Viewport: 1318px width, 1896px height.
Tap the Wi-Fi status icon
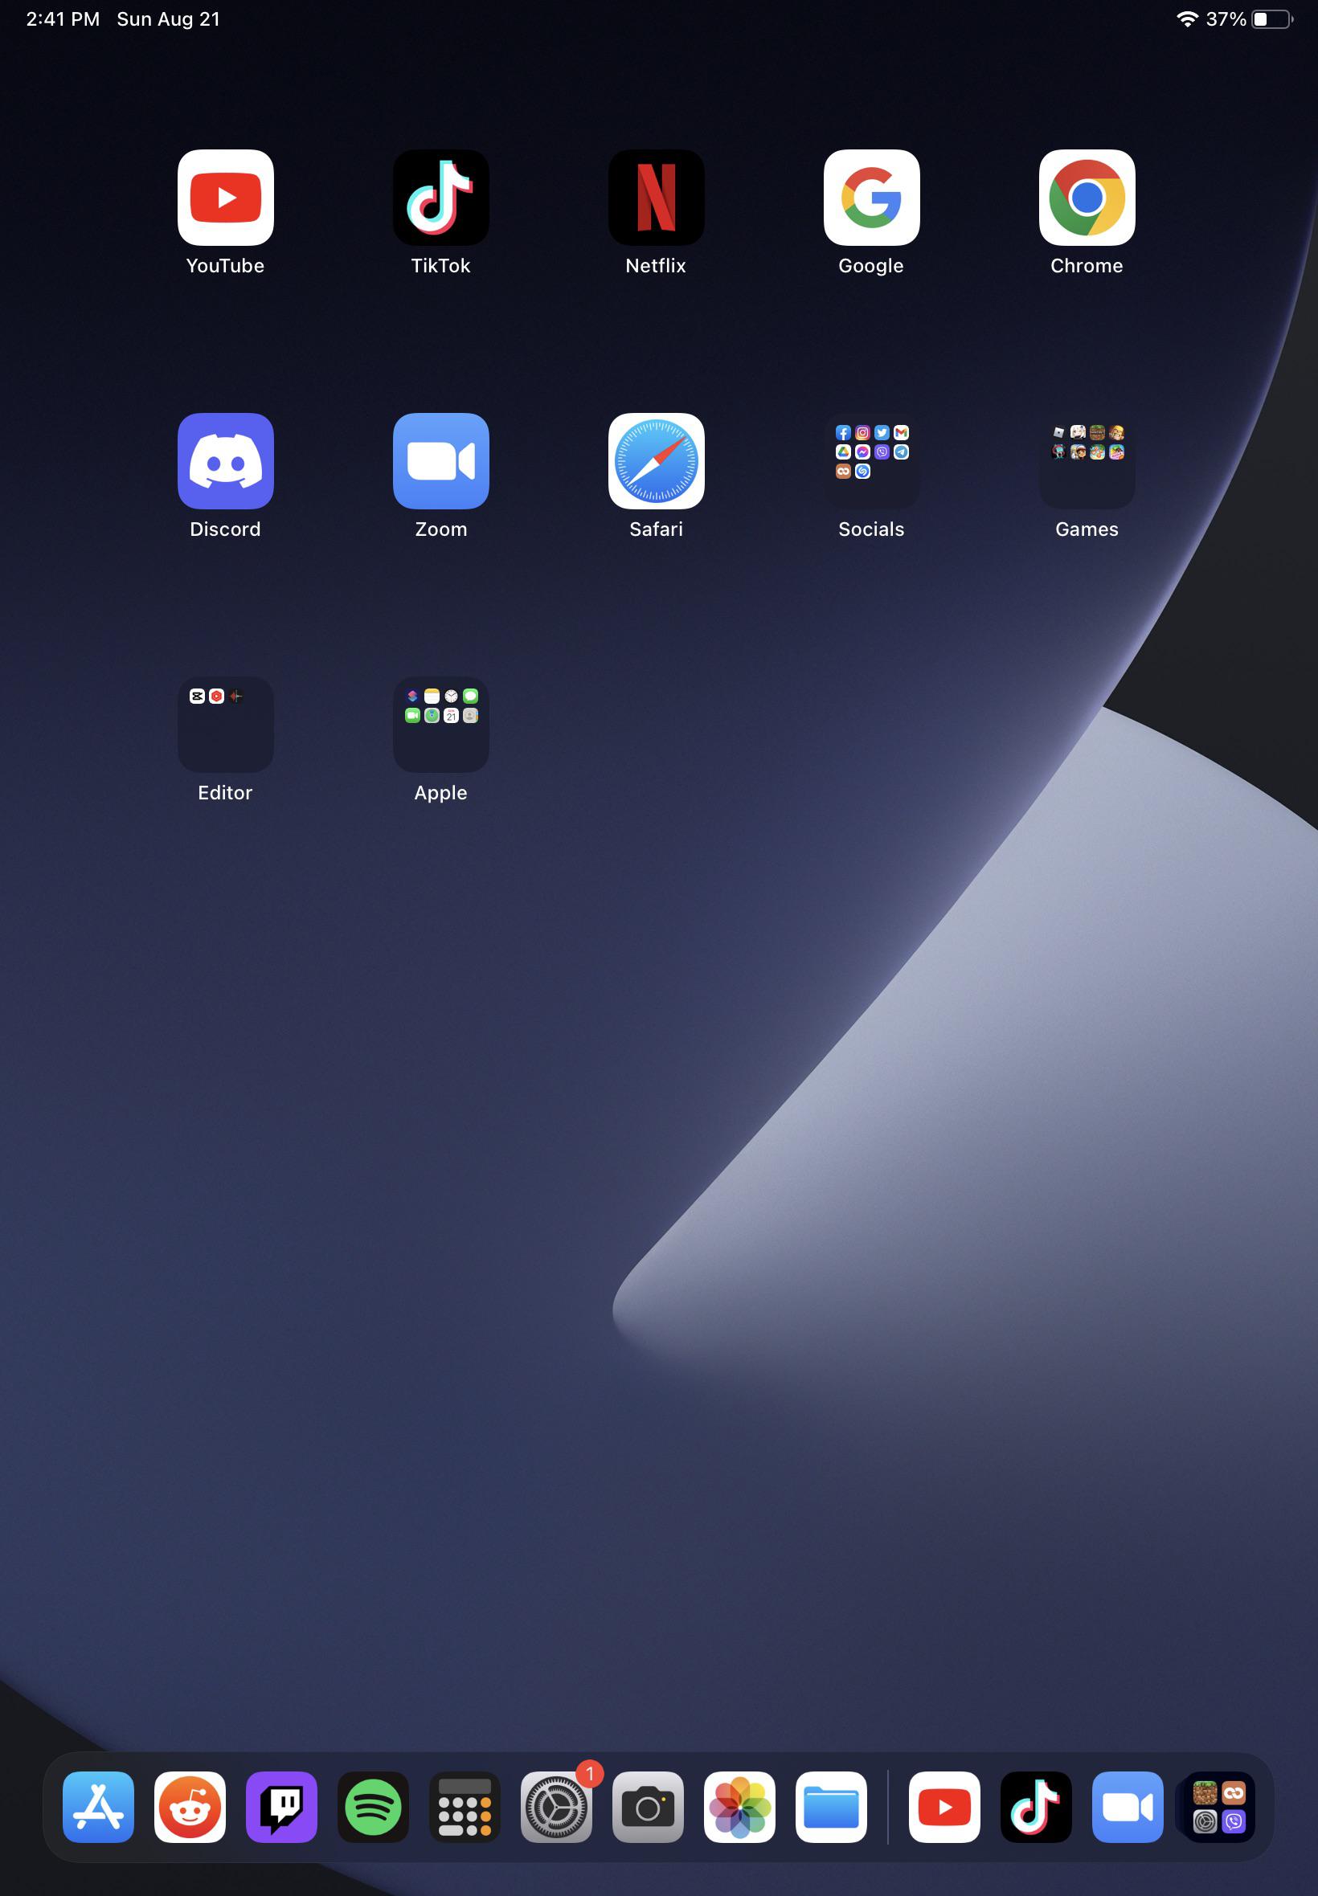click(x=1188, y=19)
